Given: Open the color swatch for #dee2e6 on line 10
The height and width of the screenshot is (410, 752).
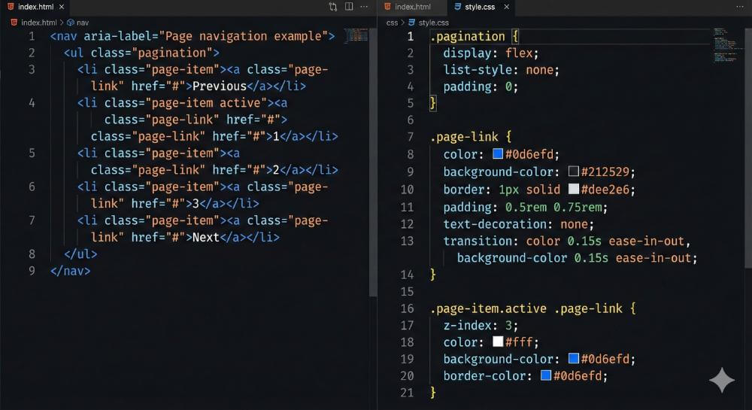Looking at the screenshot, I should point(574,189).
